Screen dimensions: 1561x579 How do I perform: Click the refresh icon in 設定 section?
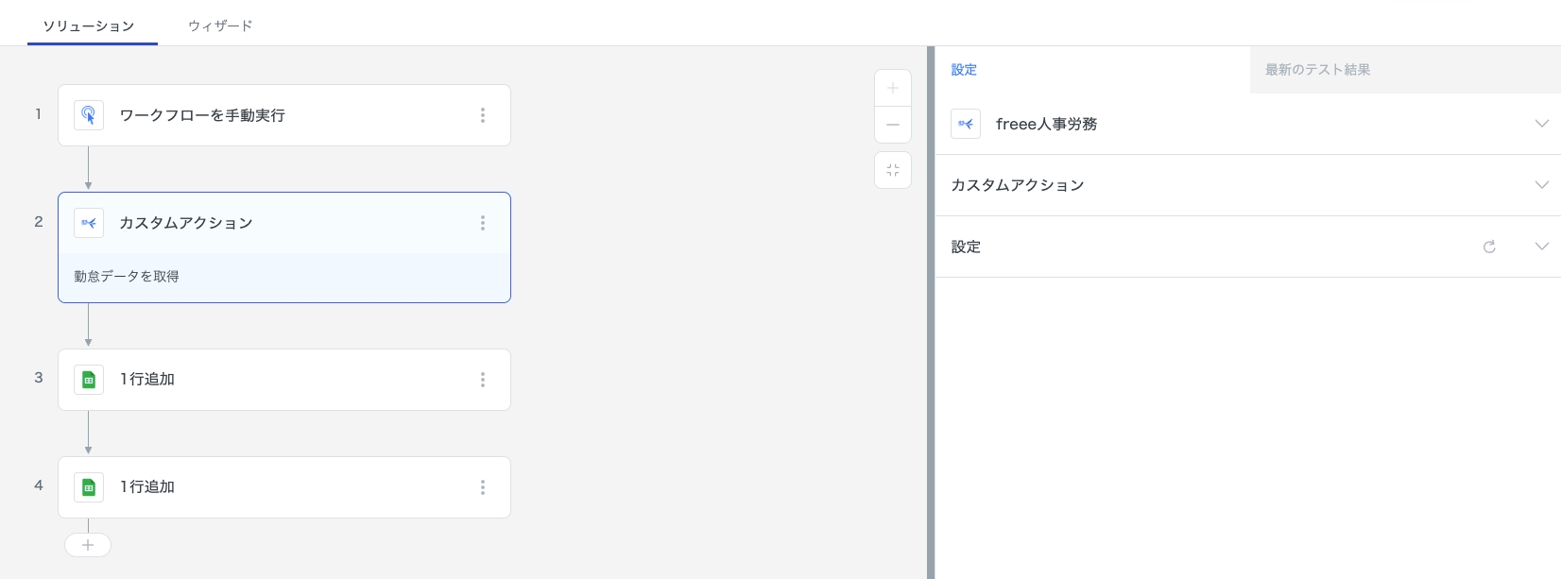1489,247
